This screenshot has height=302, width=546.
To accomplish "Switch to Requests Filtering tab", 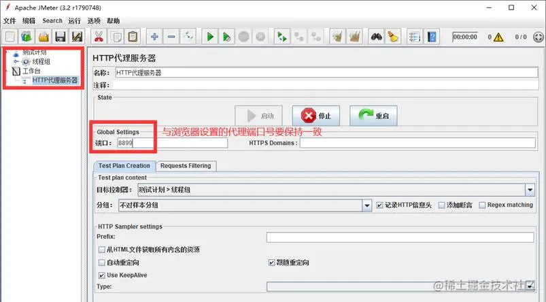I will coord(186,166).
